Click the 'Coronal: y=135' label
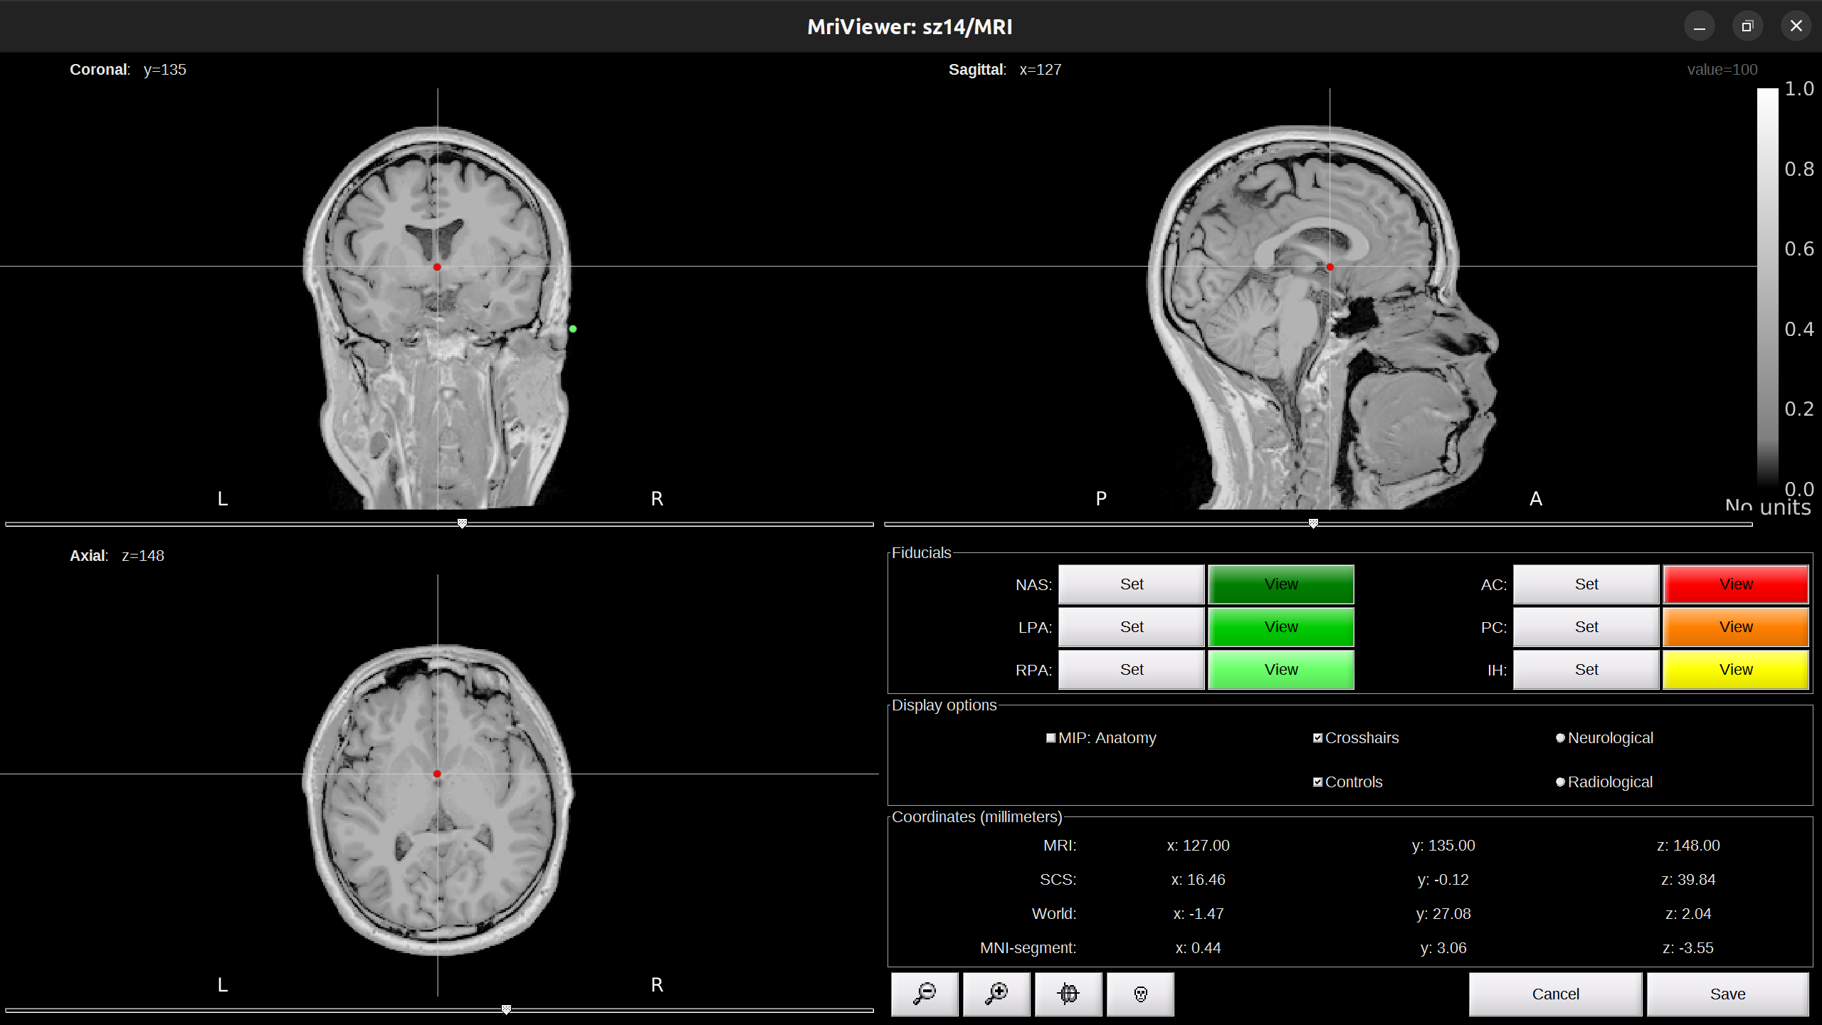This screenshot has width=1822, height=1025. click(x=128, y=70)
